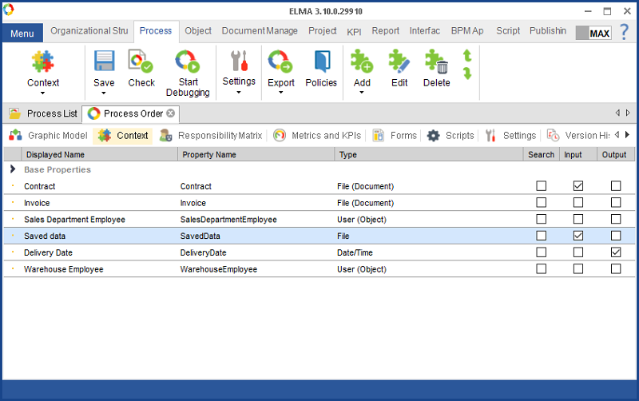
Task: Open the Context puzzle icon in ribbon
Action: coord(43,62)
